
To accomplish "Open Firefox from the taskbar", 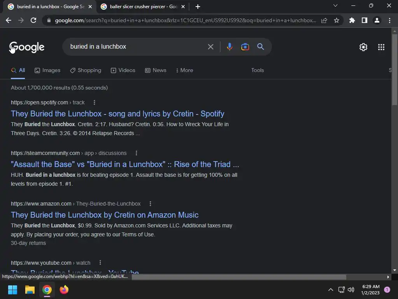I will (x=64, y=290).
